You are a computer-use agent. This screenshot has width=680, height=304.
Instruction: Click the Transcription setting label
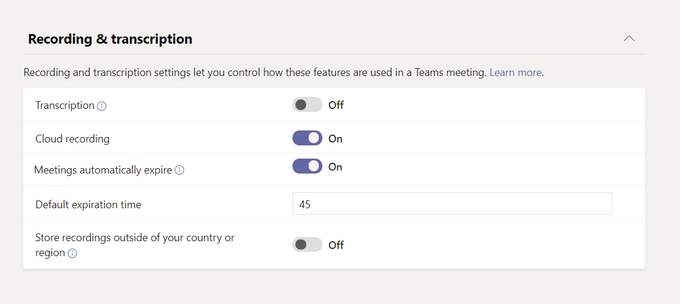pos(65,105)
